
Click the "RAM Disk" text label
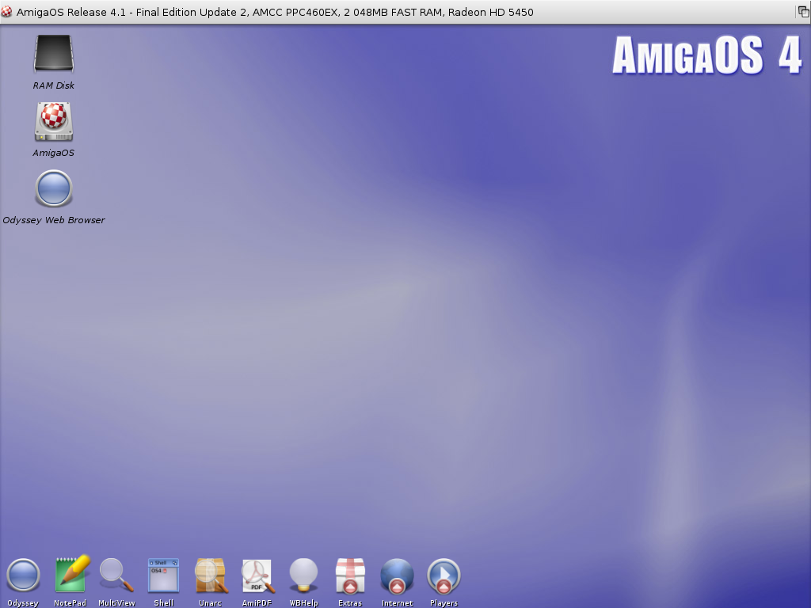[x=53, y=85]
